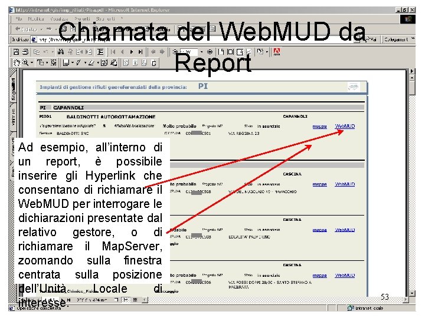
Task: Select the Text Select tool
Action: pos(40,63)
